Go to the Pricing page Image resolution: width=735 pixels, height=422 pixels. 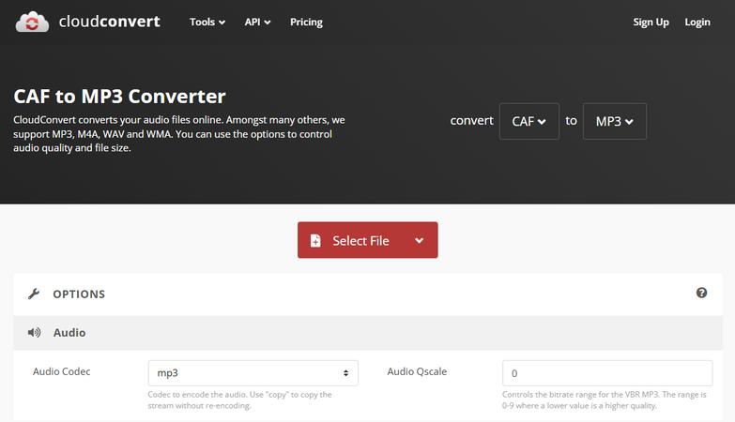(306, 22)
